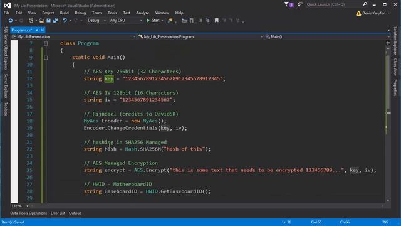Open the Help menu
The height and width of the screenshot is (226, 401).
(x=179, y=13)
